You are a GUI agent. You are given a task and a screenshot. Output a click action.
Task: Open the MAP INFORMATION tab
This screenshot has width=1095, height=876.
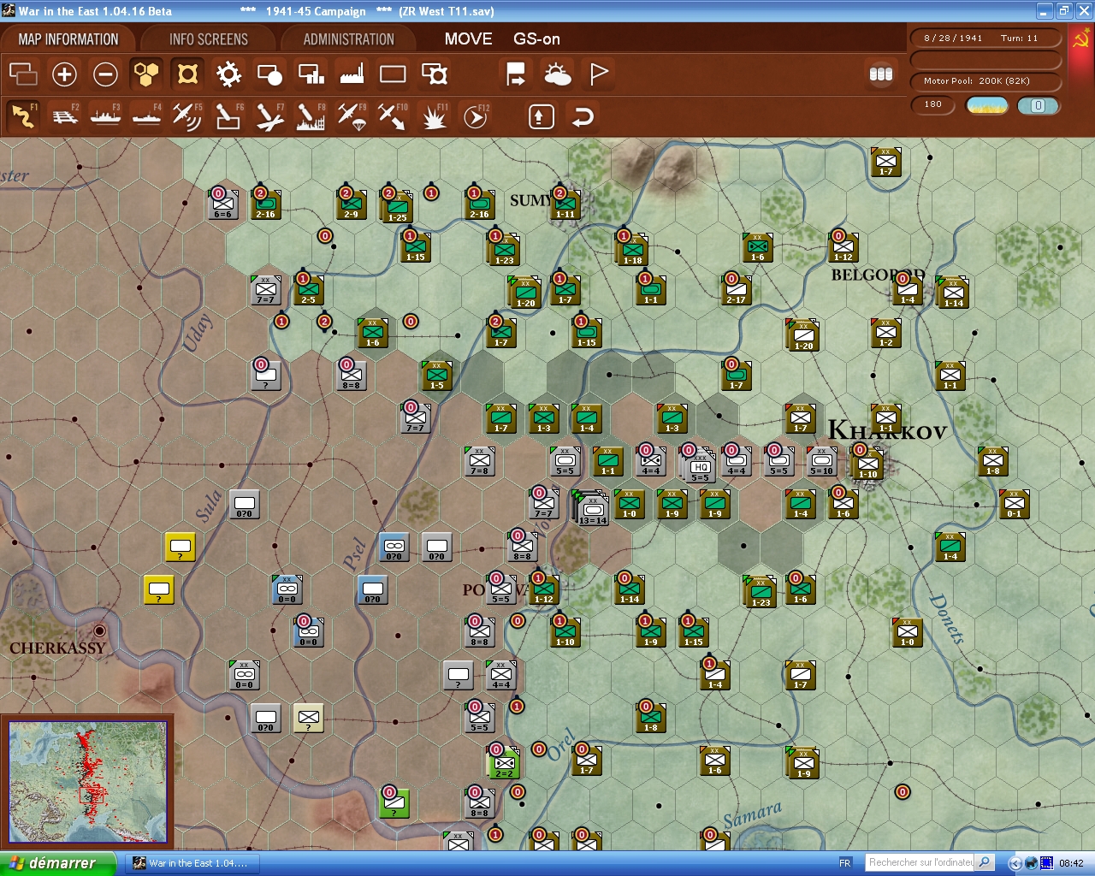tap(68, 39)
